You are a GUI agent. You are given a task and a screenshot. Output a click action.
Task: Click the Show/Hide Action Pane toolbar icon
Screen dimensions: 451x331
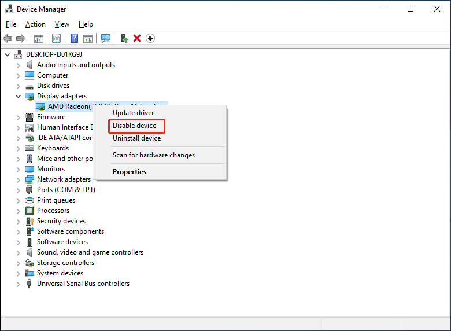pyautogui.click(x=88, y=38)
